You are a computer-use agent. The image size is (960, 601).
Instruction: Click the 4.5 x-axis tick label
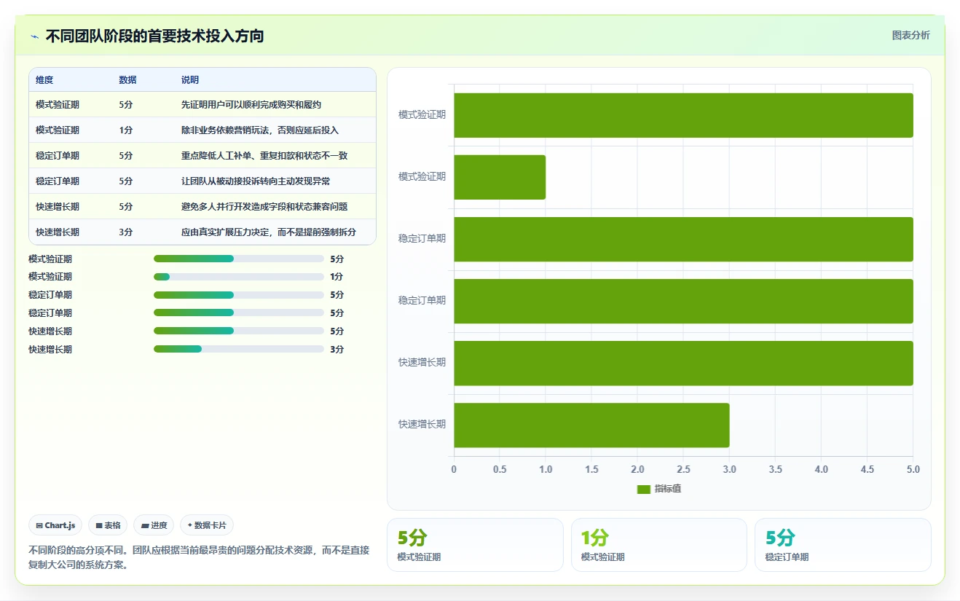pyautogui.click(x=867, y=470)
